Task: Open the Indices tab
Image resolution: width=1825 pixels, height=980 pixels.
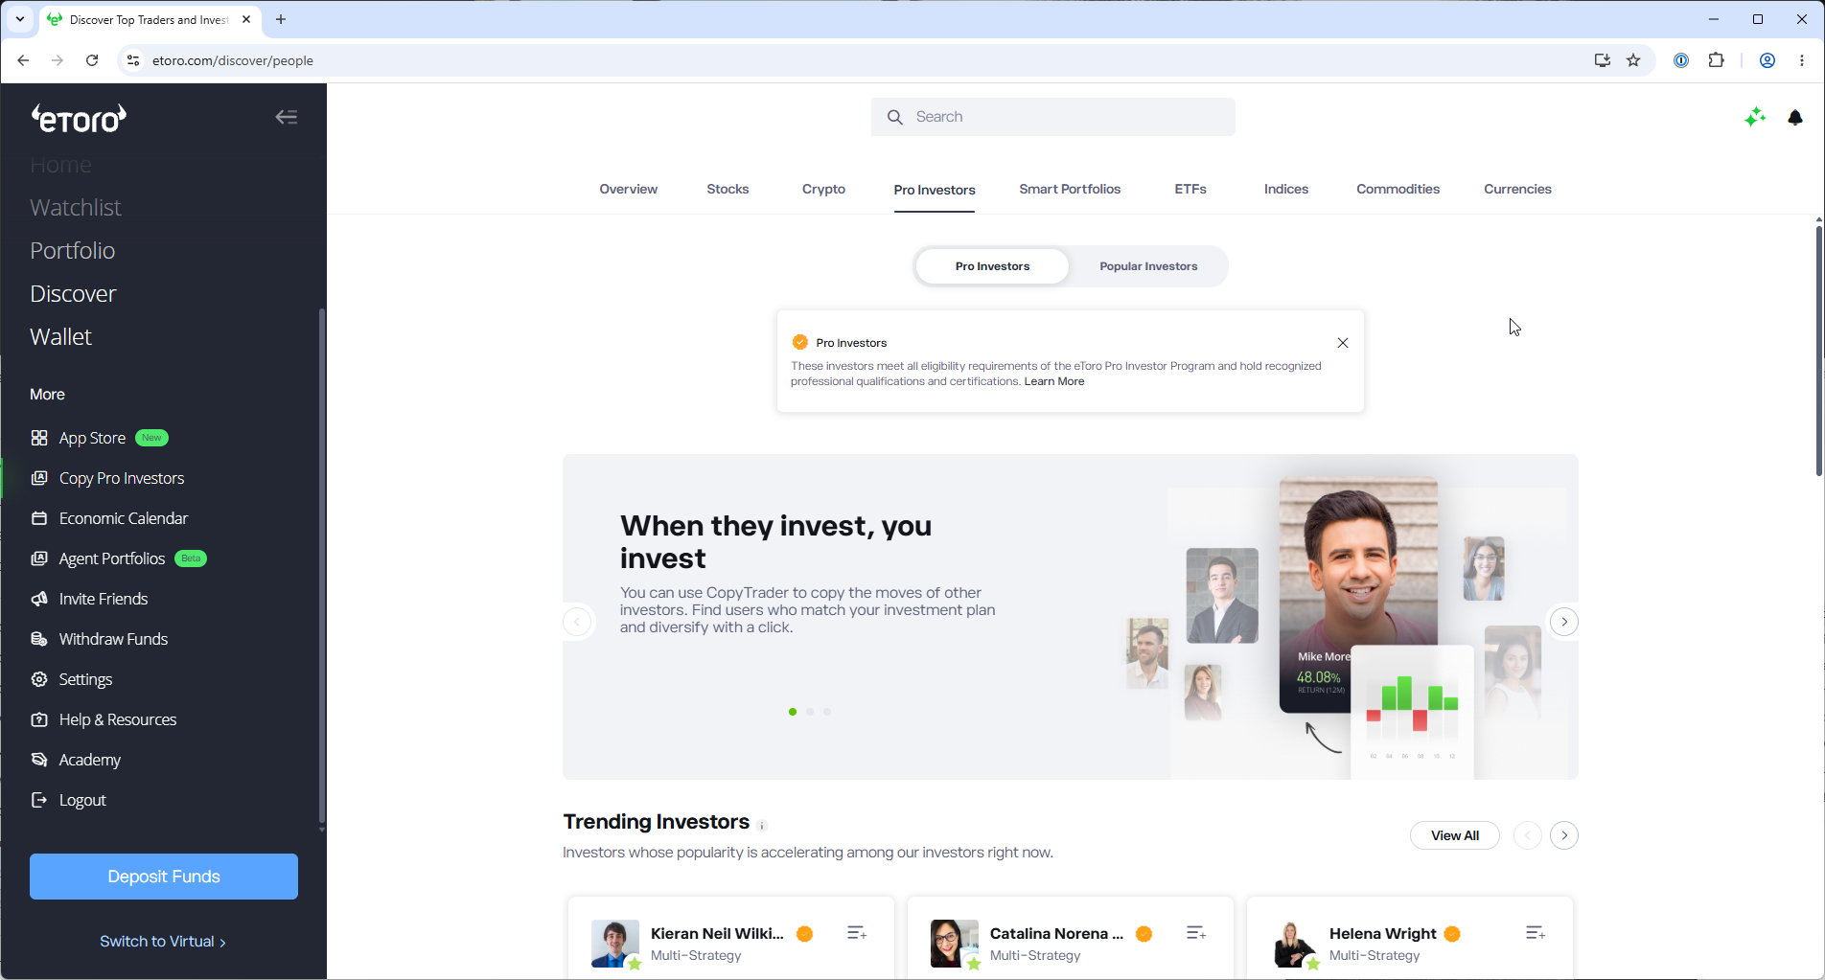Action: pos(1286,189)
